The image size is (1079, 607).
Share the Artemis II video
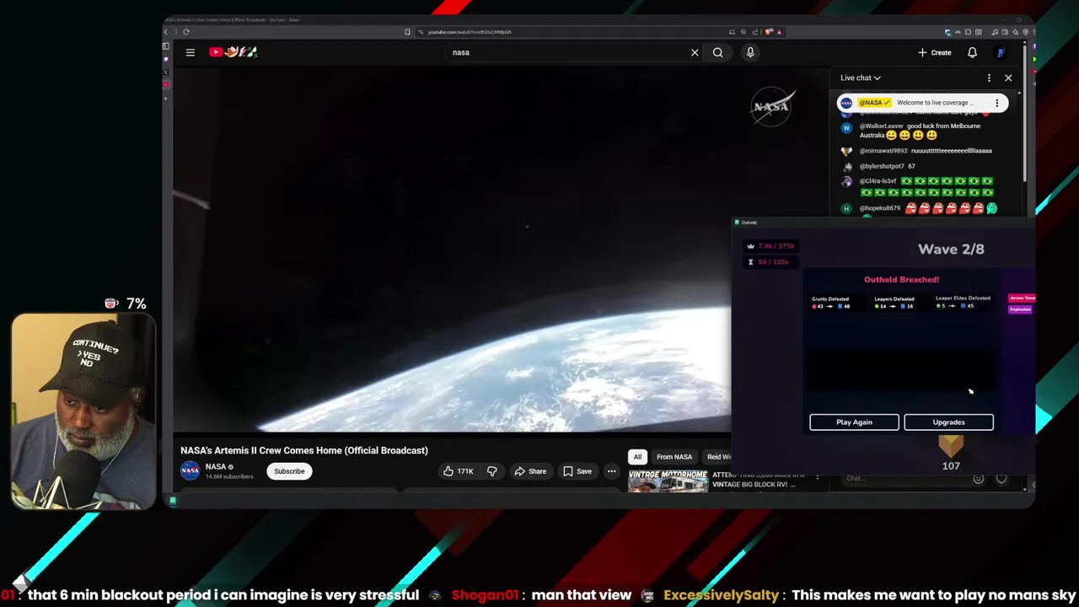[530, 471]
